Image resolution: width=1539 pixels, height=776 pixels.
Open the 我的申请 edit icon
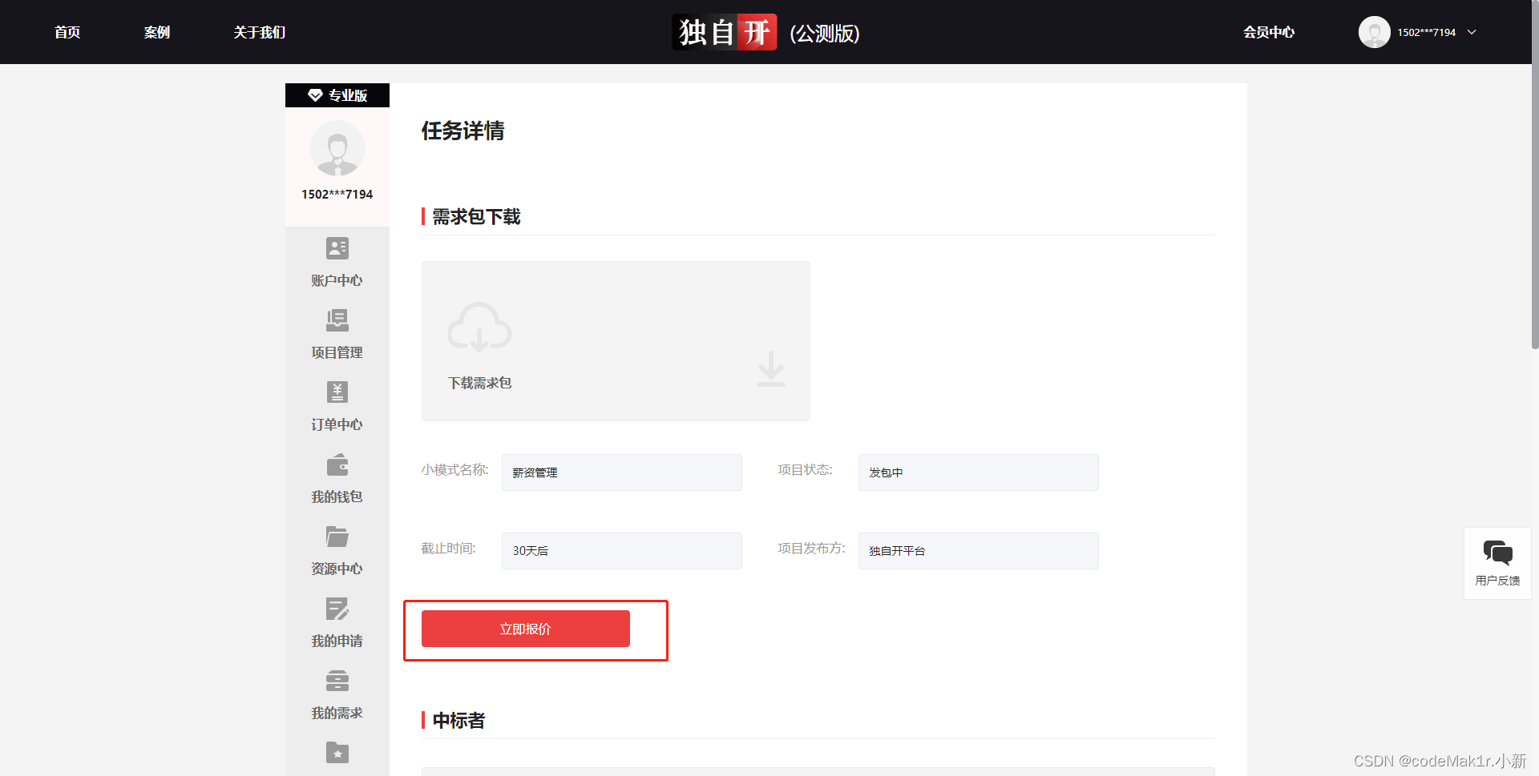(337, 609)
